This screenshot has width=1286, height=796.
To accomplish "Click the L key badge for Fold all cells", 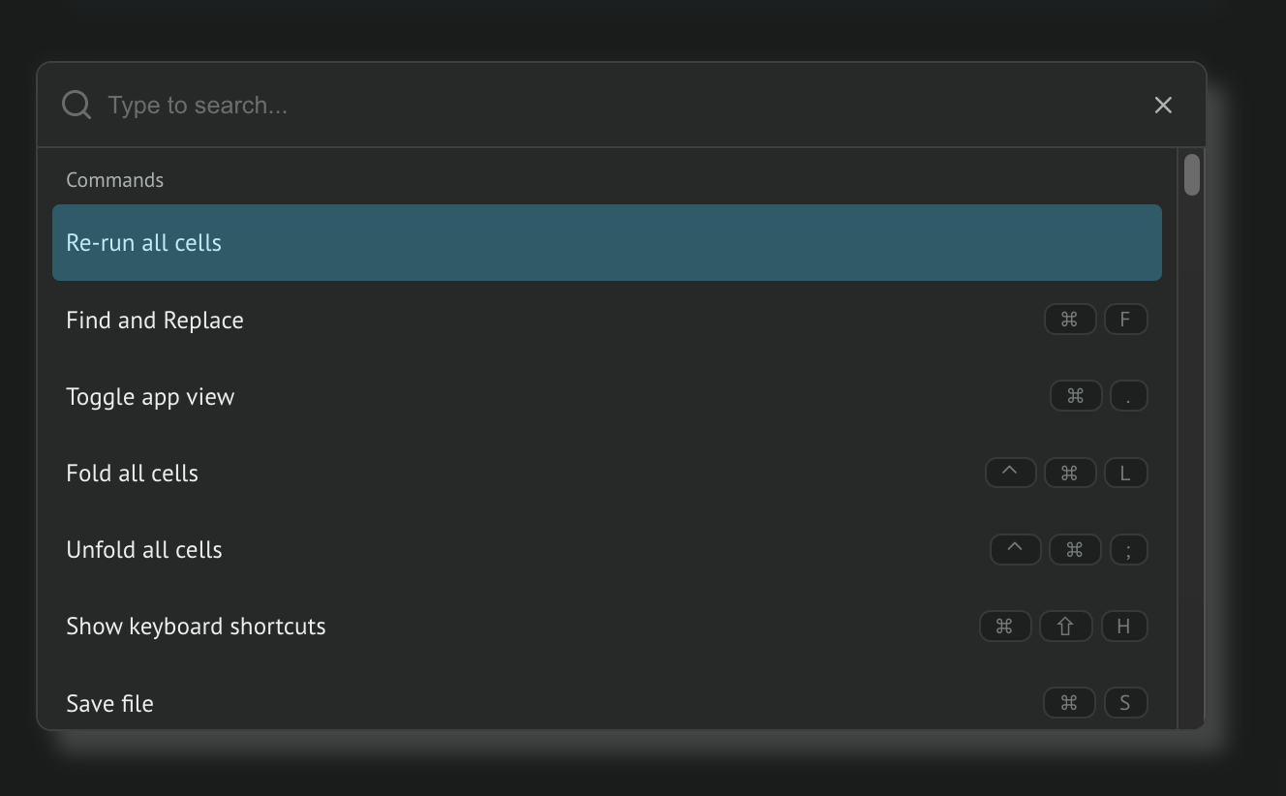I will coord(1125,473).
